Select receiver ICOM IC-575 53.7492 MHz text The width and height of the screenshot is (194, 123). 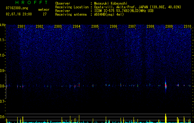point(124,11)
